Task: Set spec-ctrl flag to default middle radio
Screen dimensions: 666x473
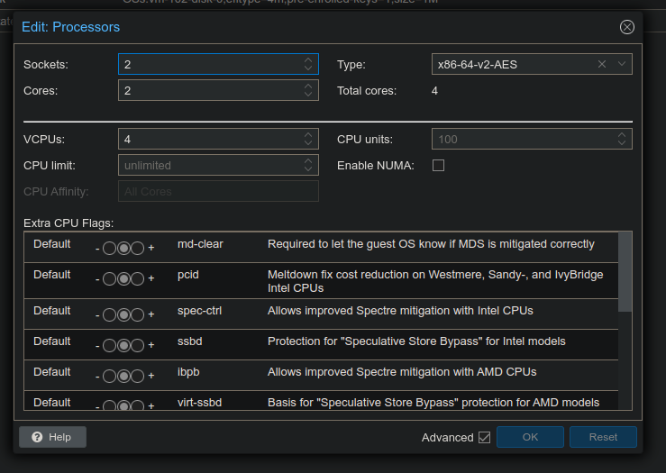Action: click(123, 315)
